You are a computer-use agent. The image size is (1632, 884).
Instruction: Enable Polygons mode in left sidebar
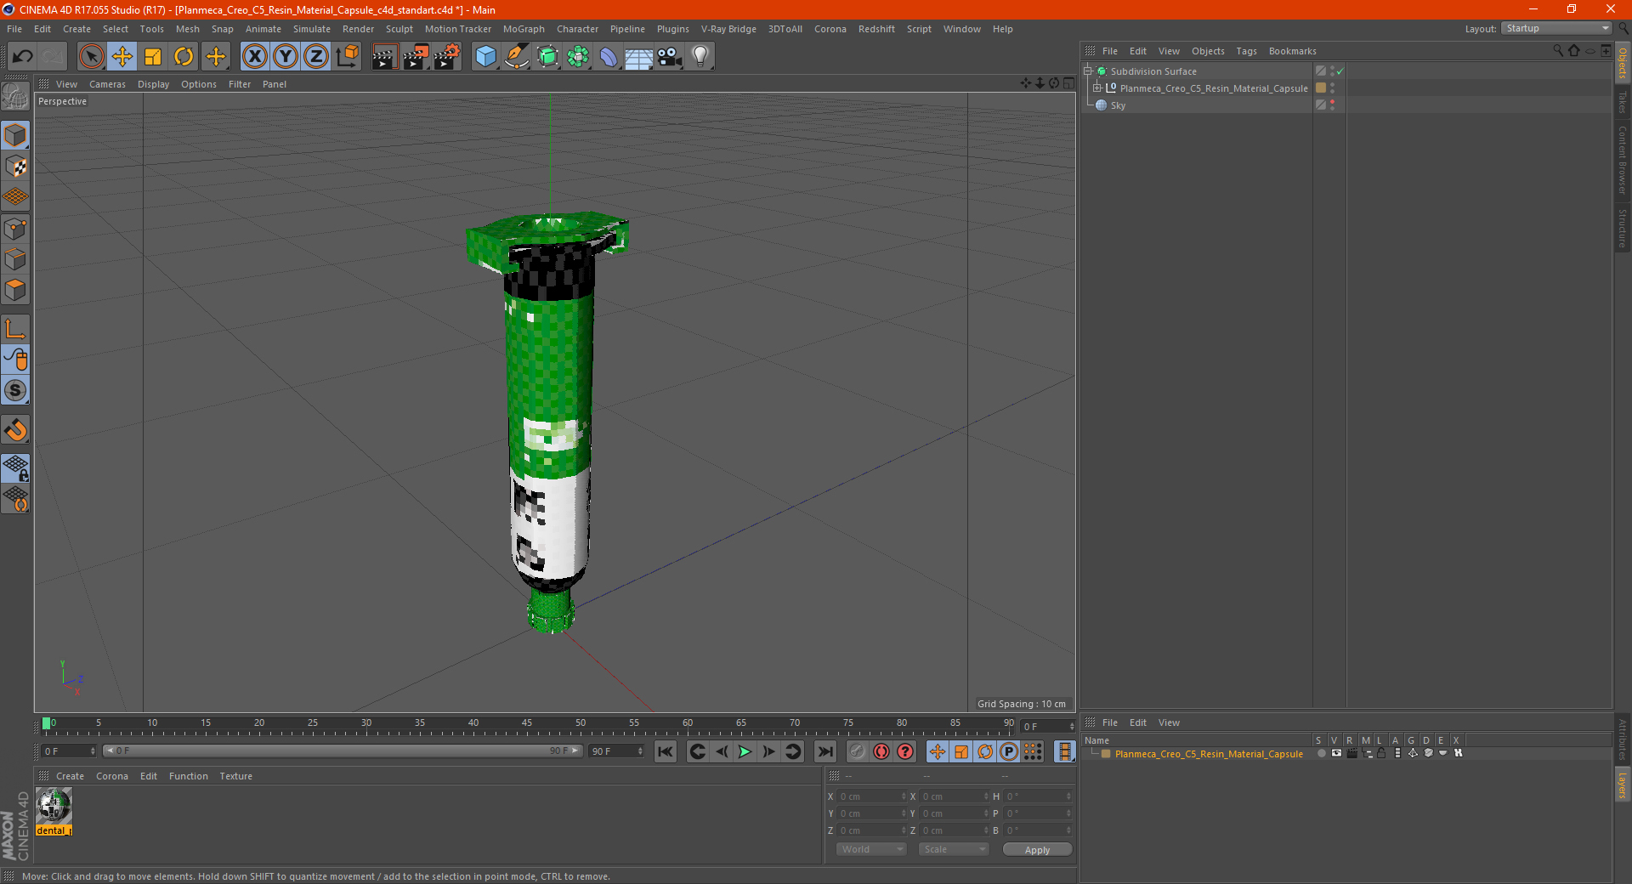tap(15, 290)
